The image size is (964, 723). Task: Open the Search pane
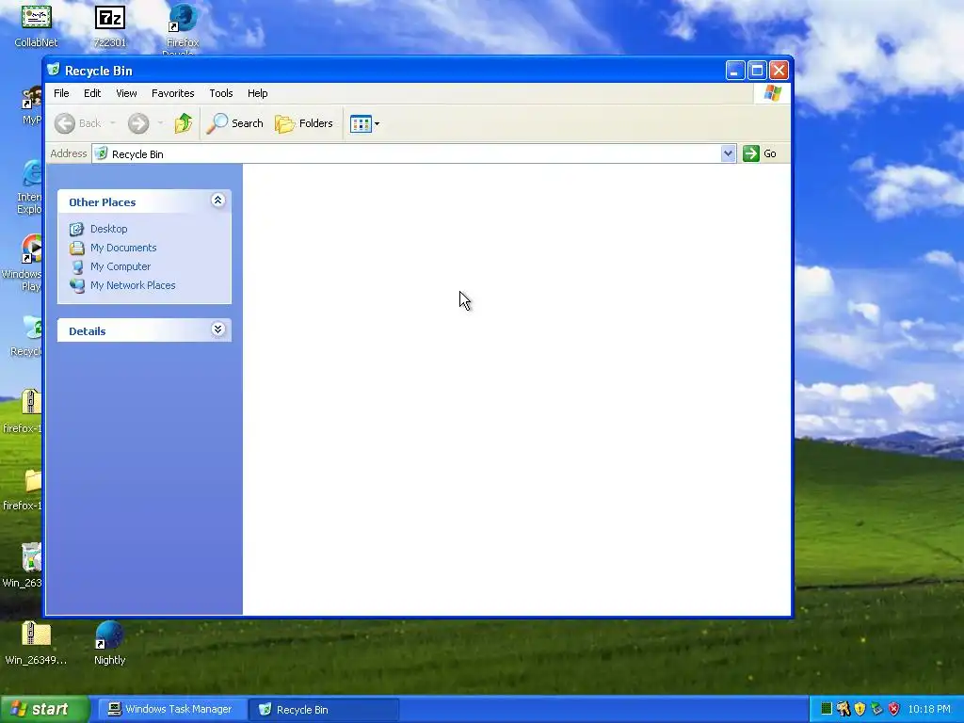tap(234, 123)
